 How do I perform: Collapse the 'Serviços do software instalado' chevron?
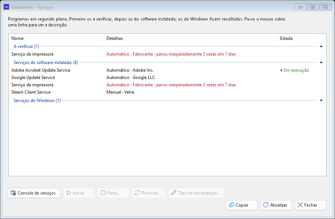pos(321,63)
